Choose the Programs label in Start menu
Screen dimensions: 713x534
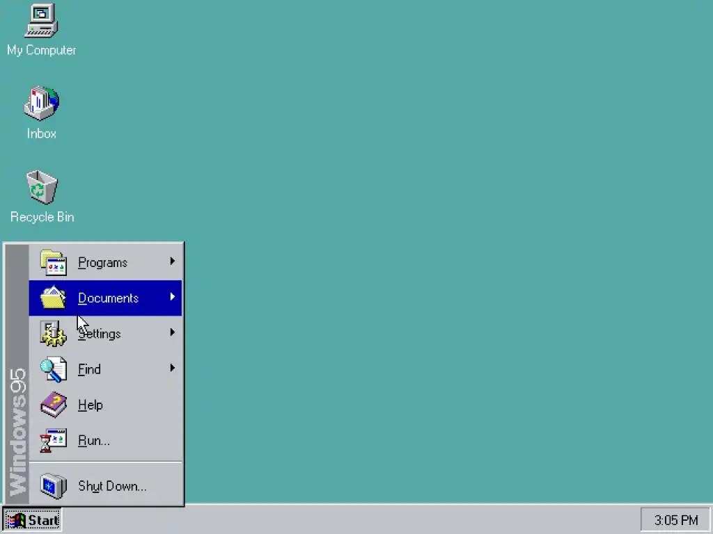pyautogui.click(x=103, y=263)
